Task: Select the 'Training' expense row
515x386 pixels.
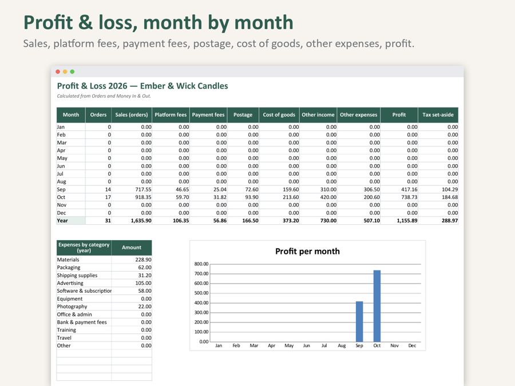Action: [x=104, y=330]
